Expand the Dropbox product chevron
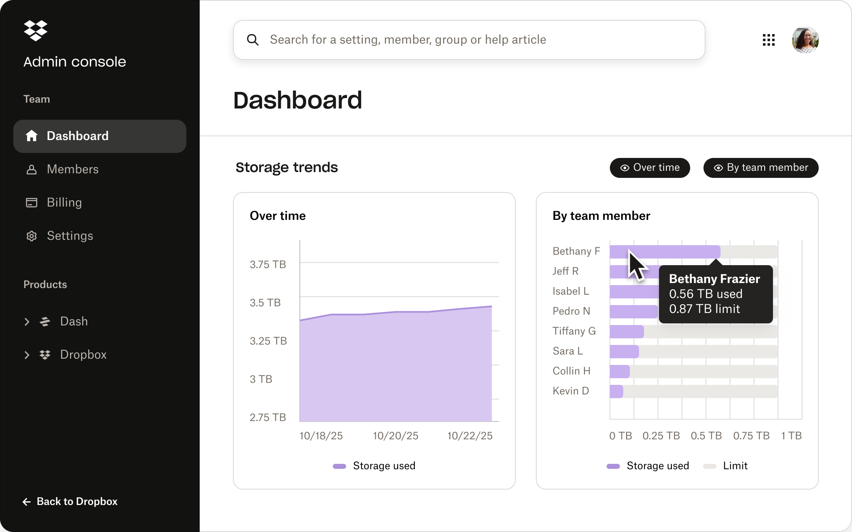This screenshot has width=852, height=532. [27, 355]
